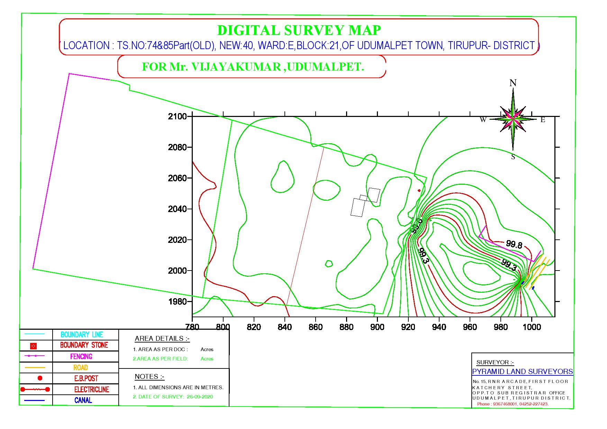Click the compass rose north arrow symbol
The height and width of the screenshot is (429, 607).
click(513, 119)
